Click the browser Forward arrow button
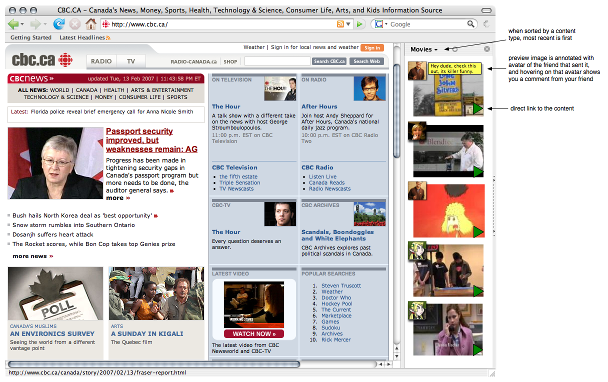This screenshot has width=608, height=382. [x=35, y=24]
